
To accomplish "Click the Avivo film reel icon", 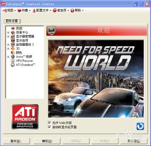I will tap(13, 57).
